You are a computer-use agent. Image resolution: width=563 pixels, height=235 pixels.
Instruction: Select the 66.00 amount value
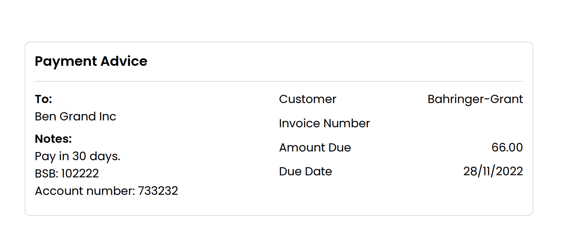pos(507,148)
